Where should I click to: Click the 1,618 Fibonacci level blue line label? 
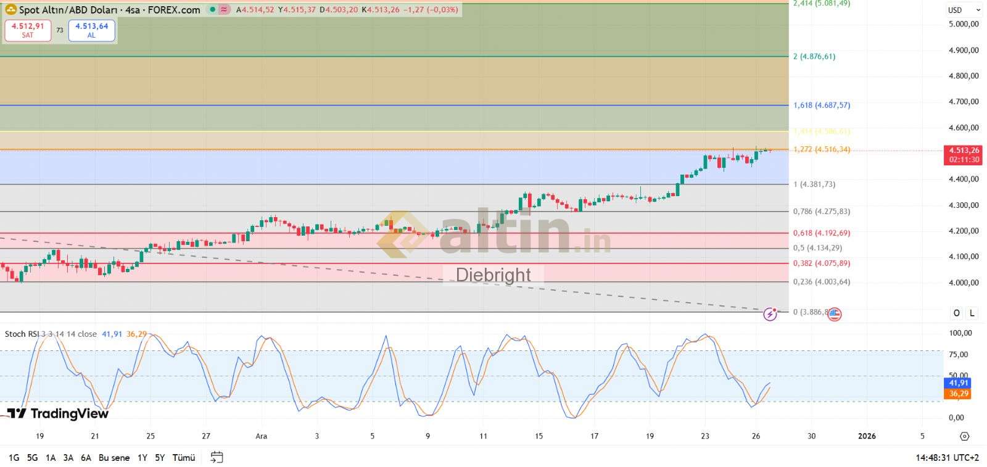821,105
